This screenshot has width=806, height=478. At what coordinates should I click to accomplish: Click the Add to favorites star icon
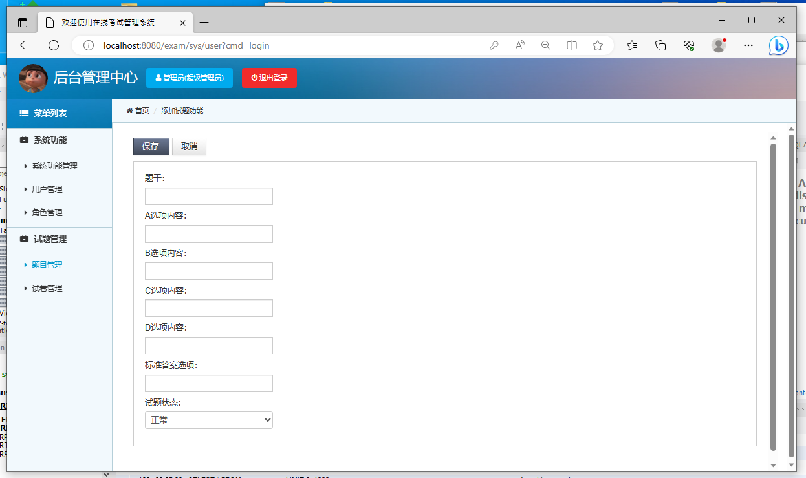tap(597, 45)
